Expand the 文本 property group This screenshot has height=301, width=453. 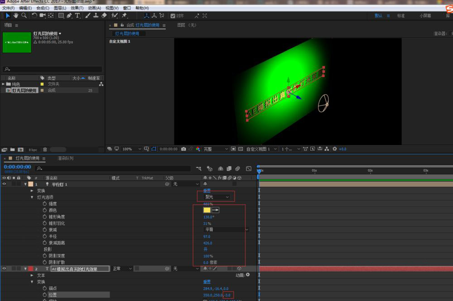point(32,275)
